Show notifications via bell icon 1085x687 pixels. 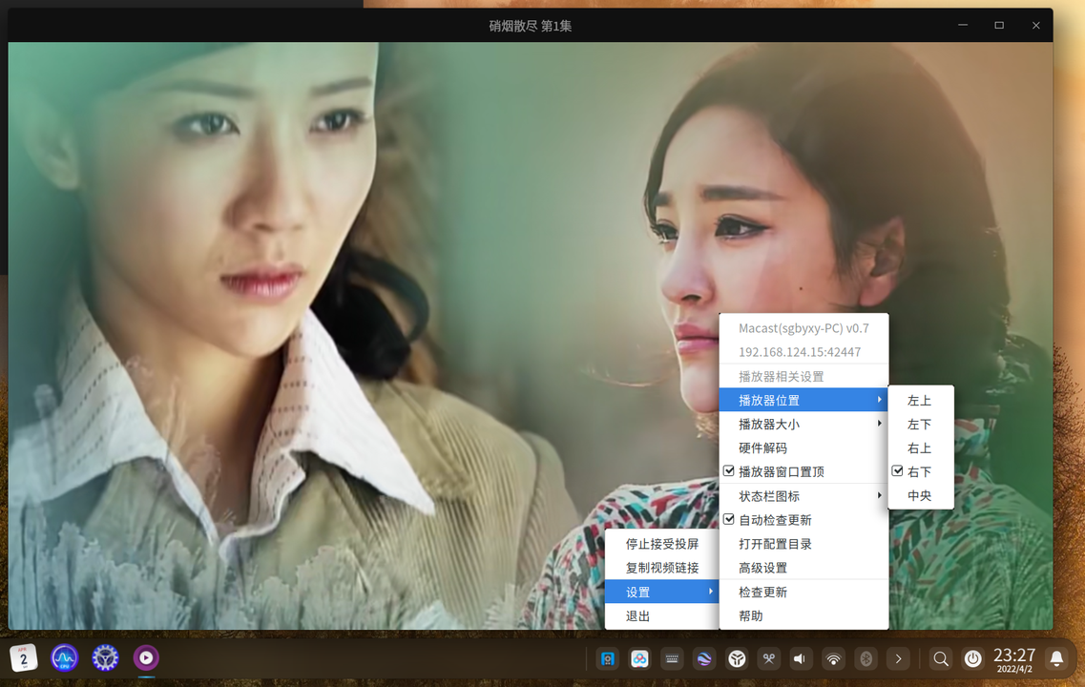click(1056, 658)
